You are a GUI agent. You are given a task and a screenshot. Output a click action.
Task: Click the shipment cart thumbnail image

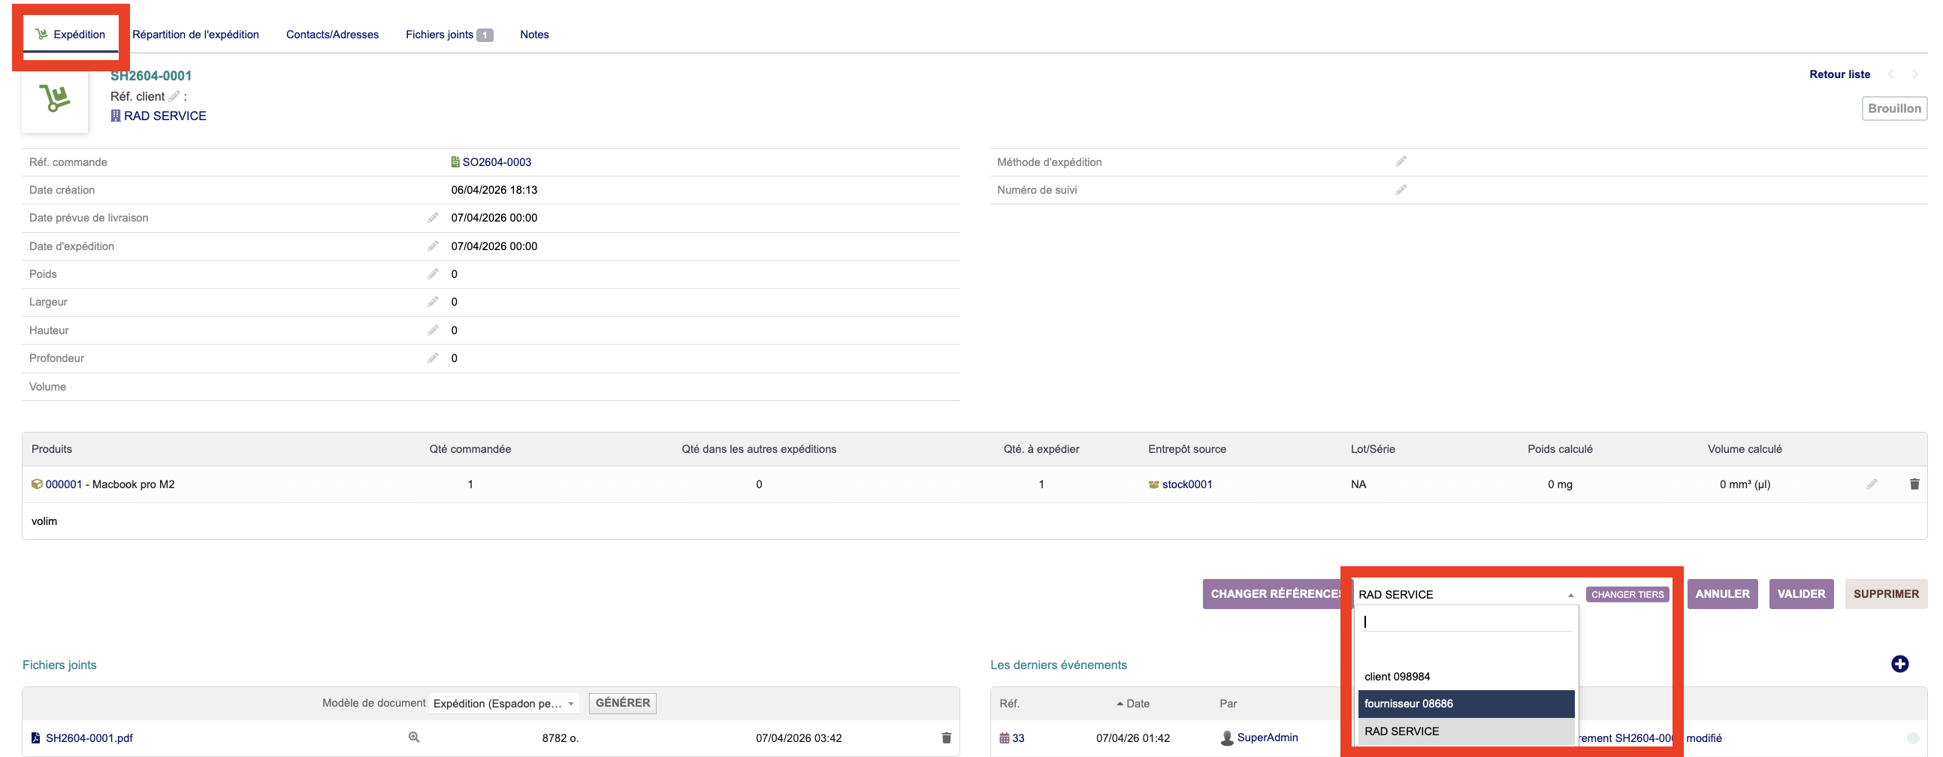(x=55, y=99)
